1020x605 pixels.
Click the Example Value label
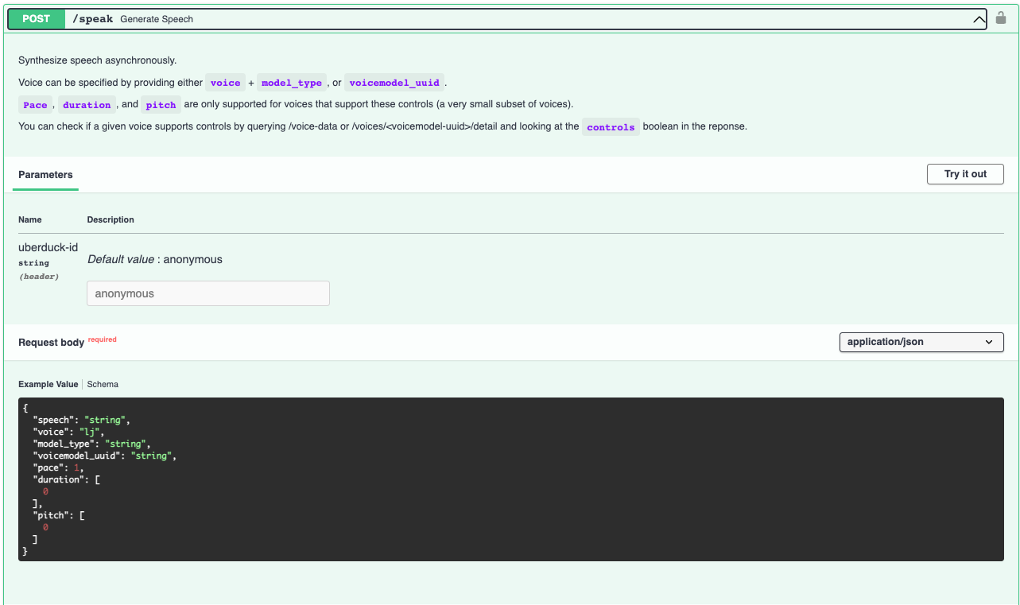pos(48,384)
